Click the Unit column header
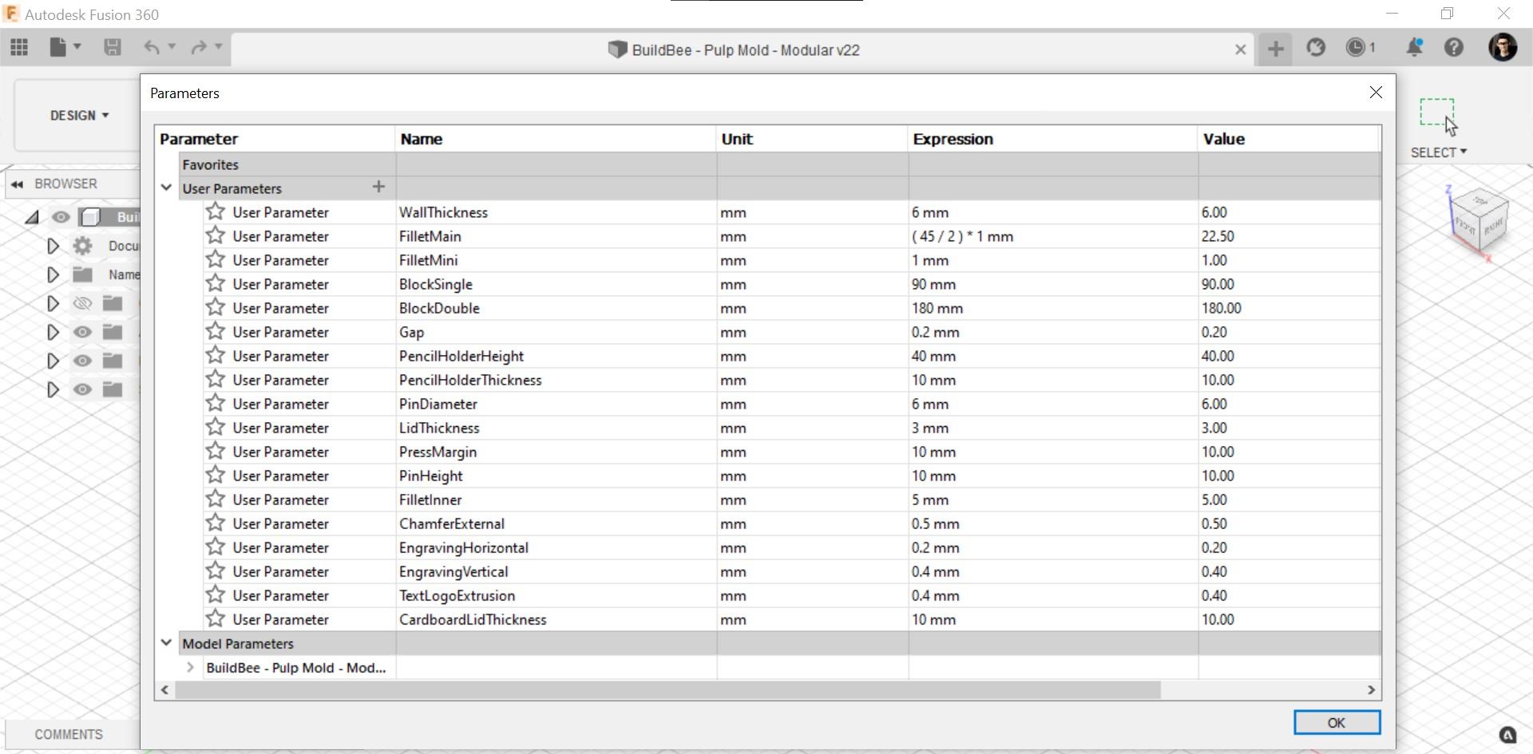Image resolution: width=1533 pixels, height=754 pixels. tap(811, 139)
